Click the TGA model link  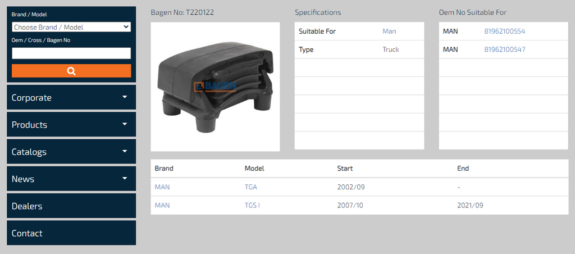click(x=250, y=187)
